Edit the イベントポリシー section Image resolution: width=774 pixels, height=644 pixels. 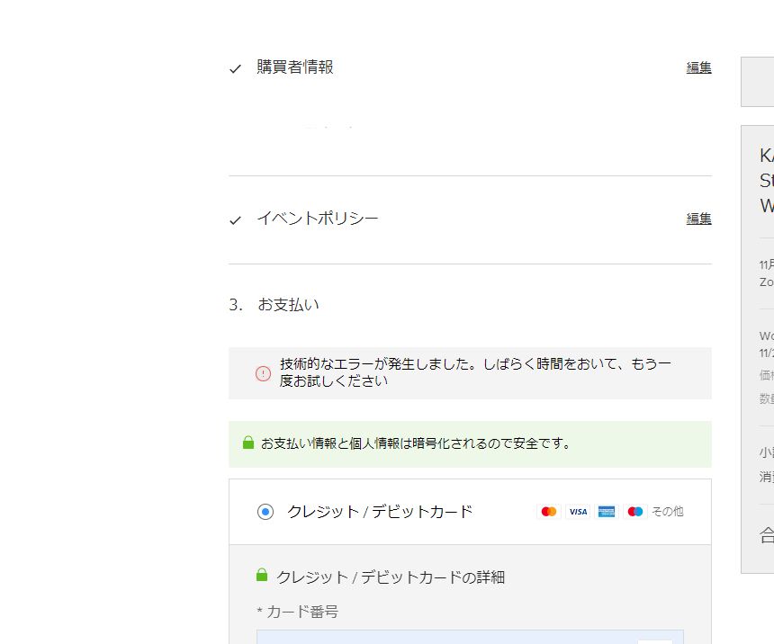click(x=698, y=219)
